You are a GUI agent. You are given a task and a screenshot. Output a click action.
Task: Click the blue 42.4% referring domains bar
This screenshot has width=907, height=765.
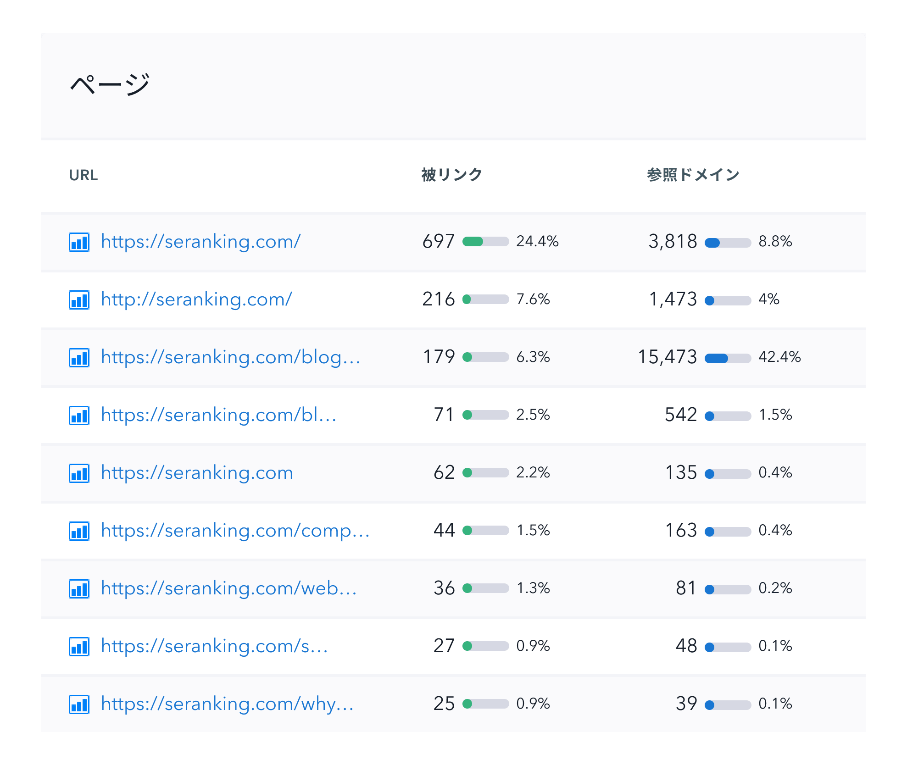point(728,358)
